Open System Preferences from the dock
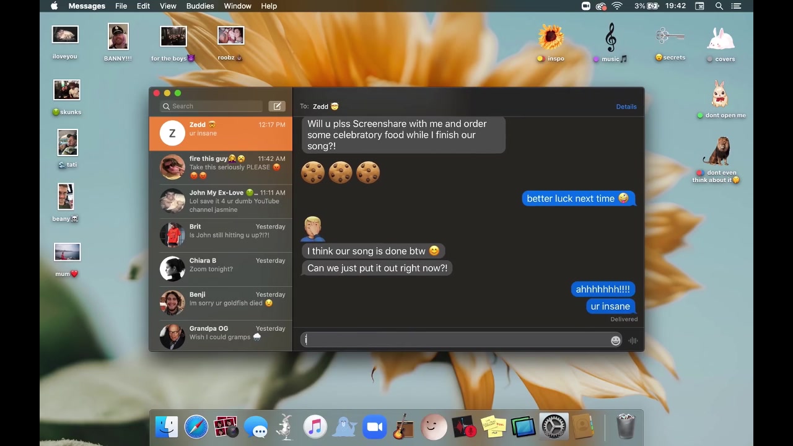793x446 pixels. pyautogui.click(x=553, y=427)
